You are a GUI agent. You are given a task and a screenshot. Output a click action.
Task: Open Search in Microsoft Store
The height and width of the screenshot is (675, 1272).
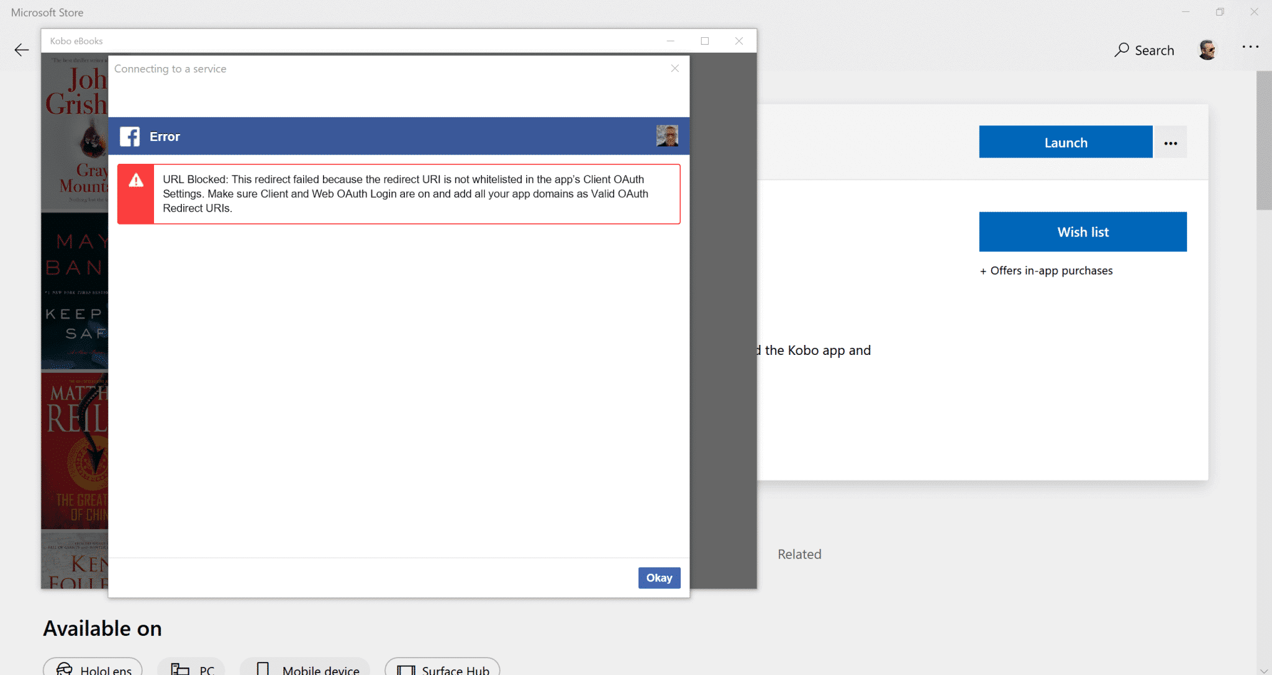click(x=1144, y=50)
